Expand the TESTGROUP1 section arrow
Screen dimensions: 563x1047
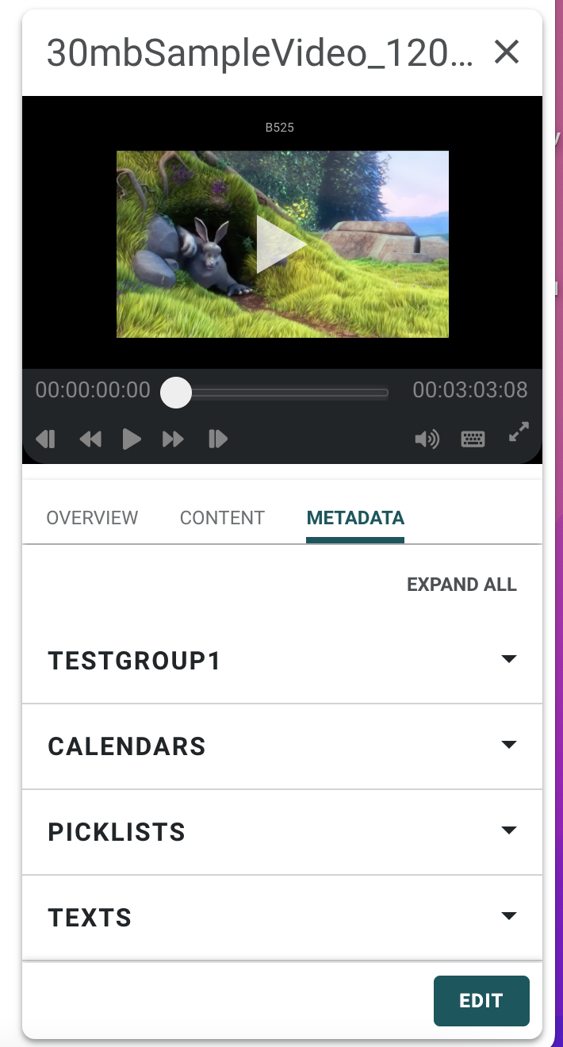[x=509, y=660]
